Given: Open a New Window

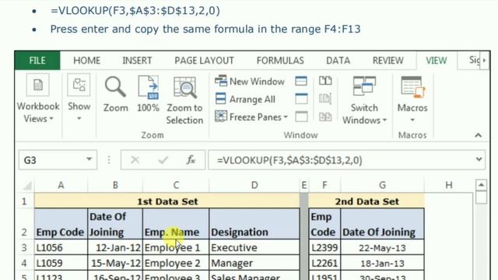Looking at the screenshot, I should (x=250, y=81).
